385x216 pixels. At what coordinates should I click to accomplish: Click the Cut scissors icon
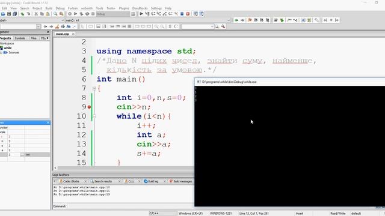click(x=36, y=14)
